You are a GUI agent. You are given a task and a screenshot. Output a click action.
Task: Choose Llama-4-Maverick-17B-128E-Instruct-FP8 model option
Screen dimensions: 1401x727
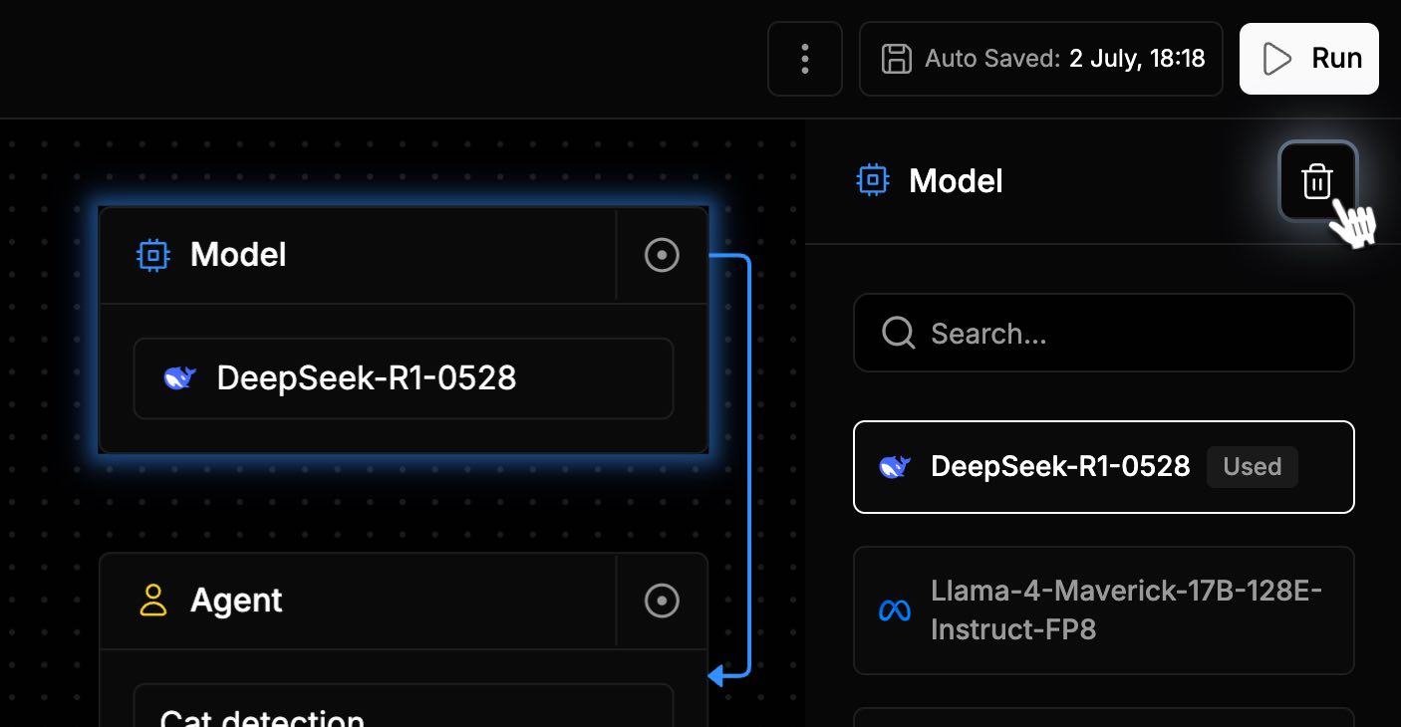[1104, 610]
